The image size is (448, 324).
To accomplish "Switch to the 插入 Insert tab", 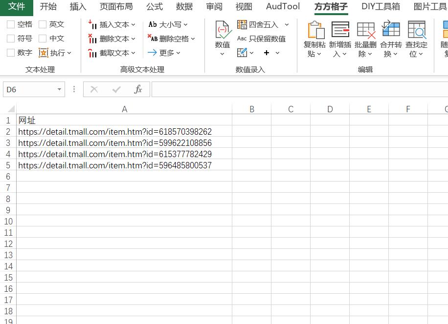I will pyautogui.click(x=78, y=6).
